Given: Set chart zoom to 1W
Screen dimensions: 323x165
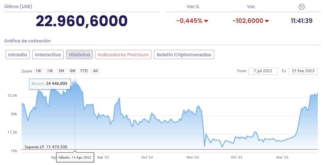Looking at the screenshot, I should pyautogui.click(x=38, y=71).
